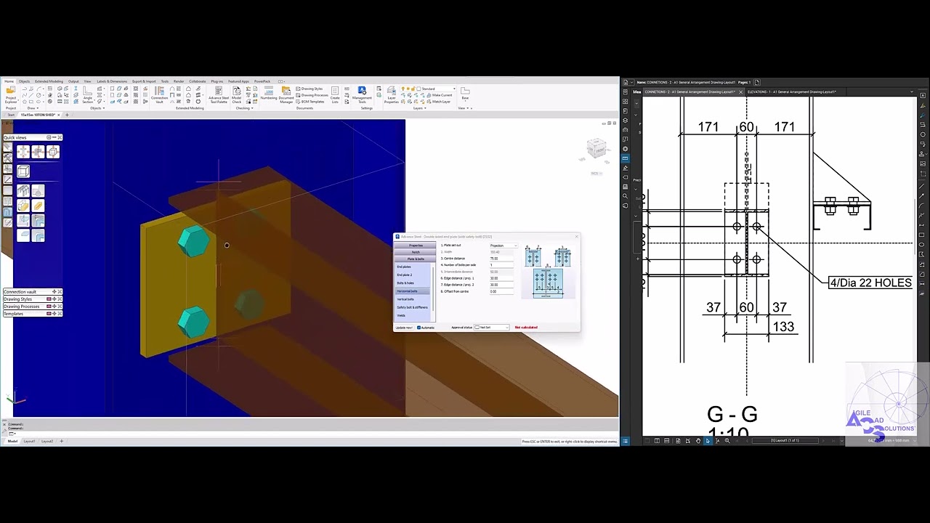Expand the View ribbon panel
The height and width of the screenshot is (523, 930).
(464, 108)
